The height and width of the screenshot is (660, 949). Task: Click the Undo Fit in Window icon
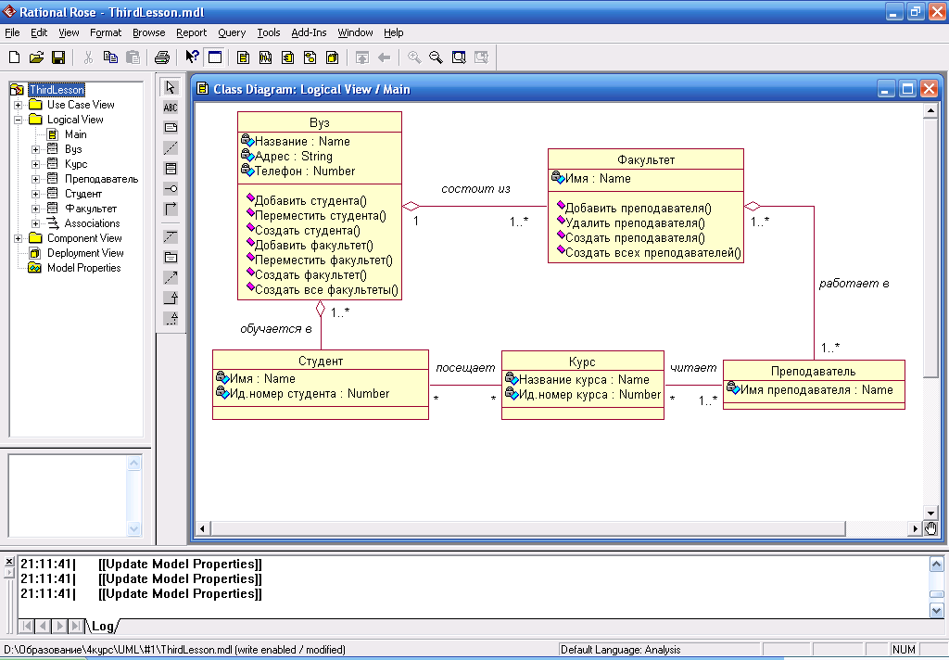click(481, 57)
